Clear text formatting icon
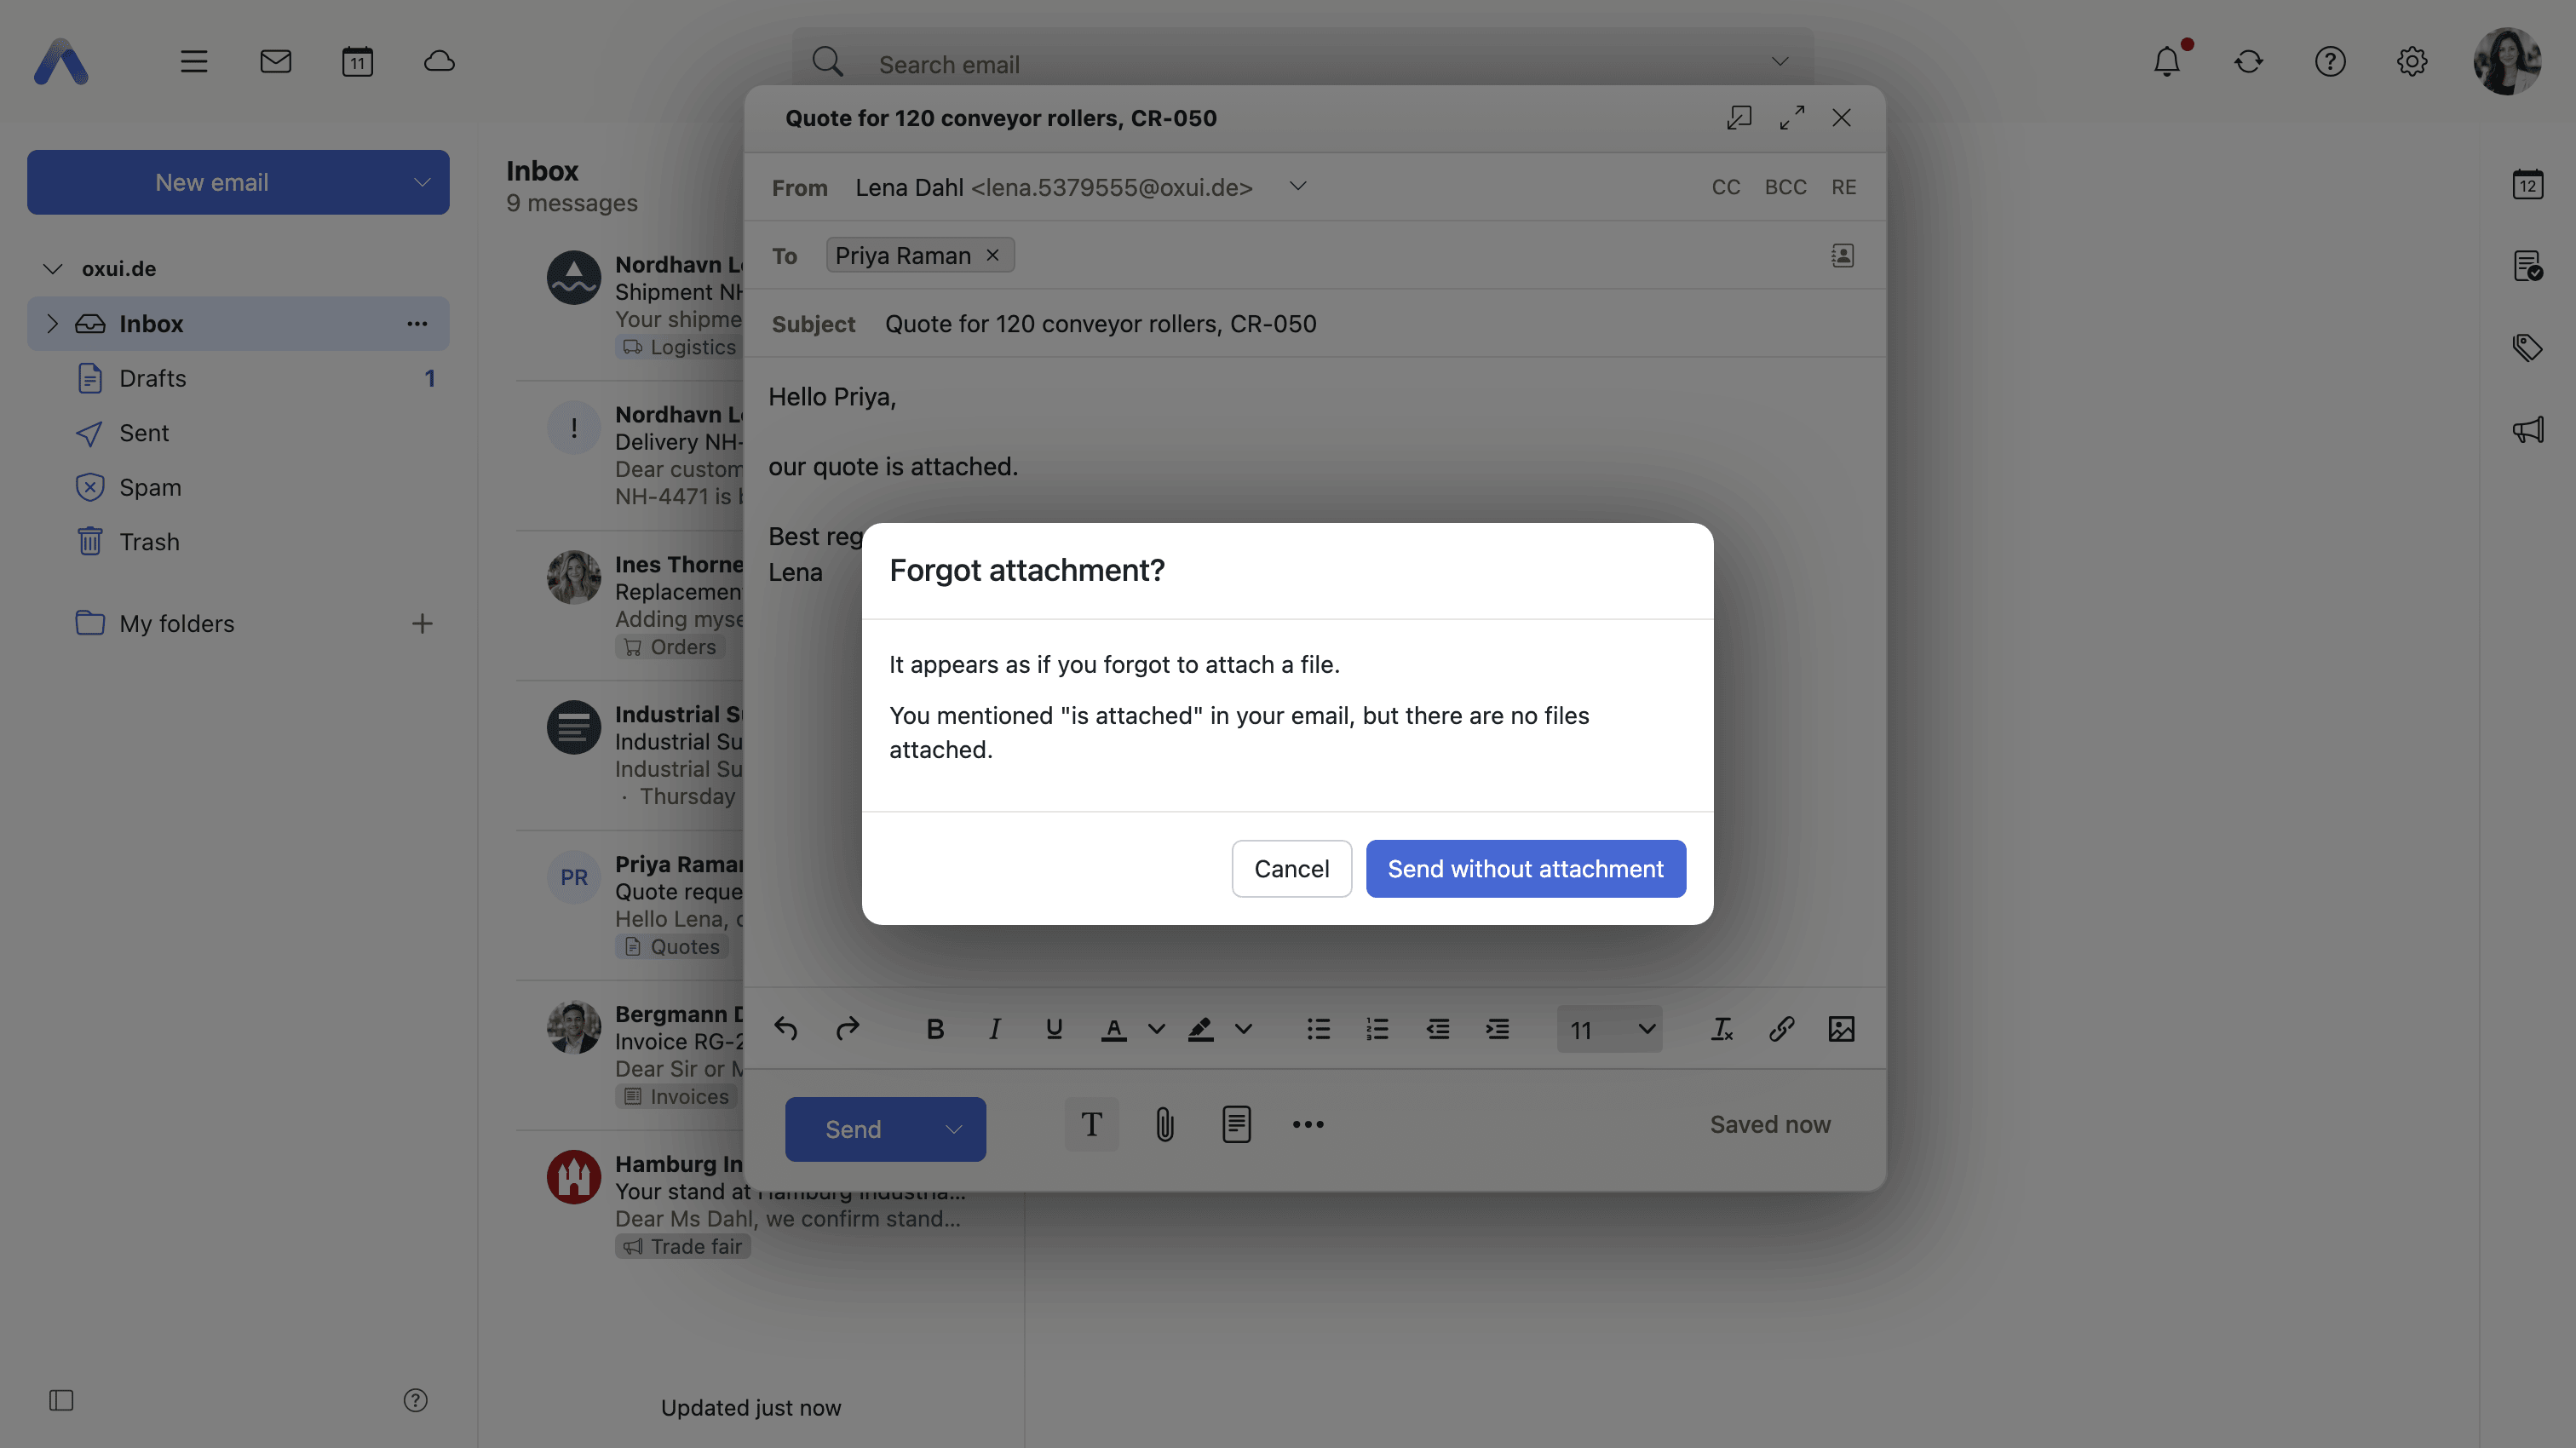This screenshot has height=1448, width=2576. point(1721,1028)
